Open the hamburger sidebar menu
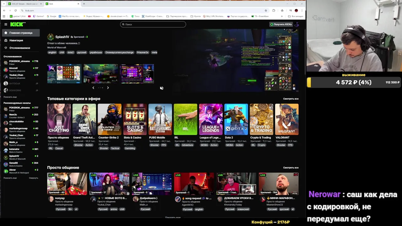 point(6,24)
